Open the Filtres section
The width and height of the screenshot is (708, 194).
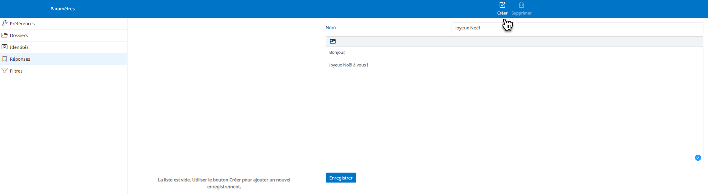(x=64, y=71)
